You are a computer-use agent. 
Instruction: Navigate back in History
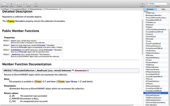(x=17, y=4)
